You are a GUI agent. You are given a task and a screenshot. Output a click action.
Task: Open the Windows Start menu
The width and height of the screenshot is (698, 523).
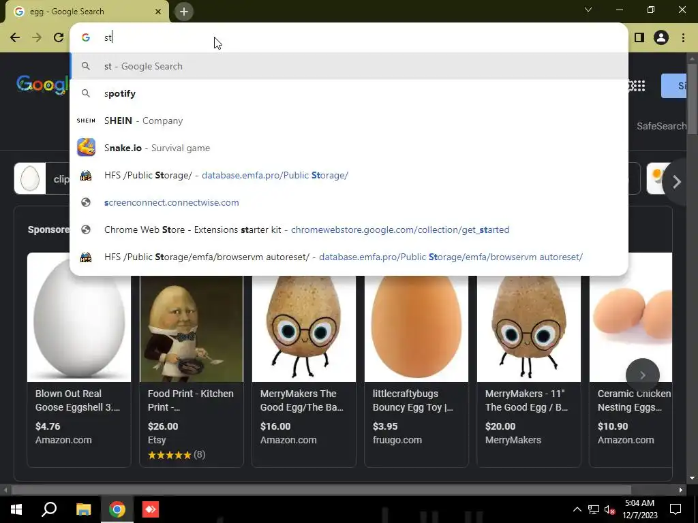click(x=16, y=509)
